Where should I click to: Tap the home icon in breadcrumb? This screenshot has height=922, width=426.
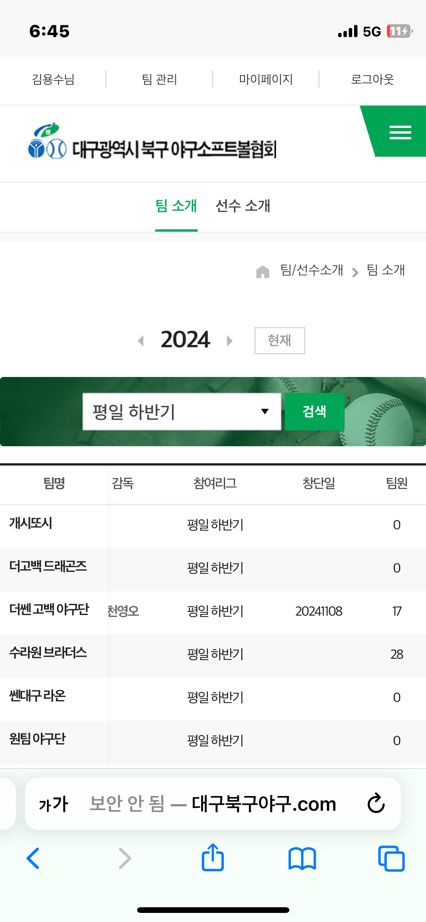262,271
